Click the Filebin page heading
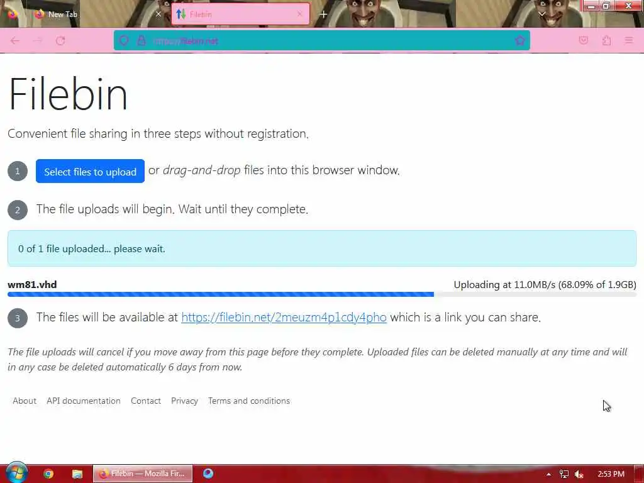The height and width of the screenshot is (483, 644). coord(68,94)
